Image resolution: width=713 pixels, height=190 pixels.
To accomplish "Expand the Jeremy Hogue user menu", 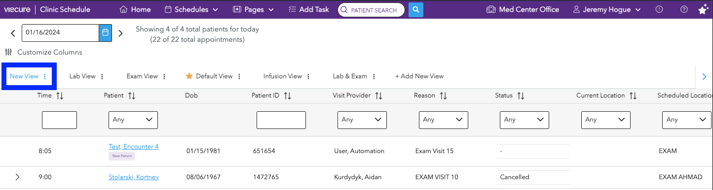I will pyautogui.click(x=607, y=9).
